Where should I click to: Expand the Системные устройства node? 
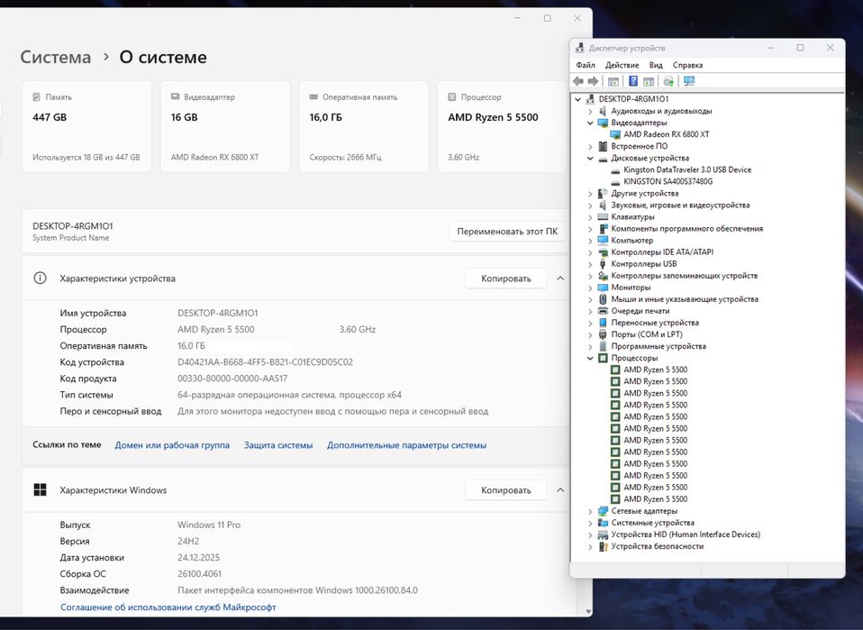pos(590,523)
